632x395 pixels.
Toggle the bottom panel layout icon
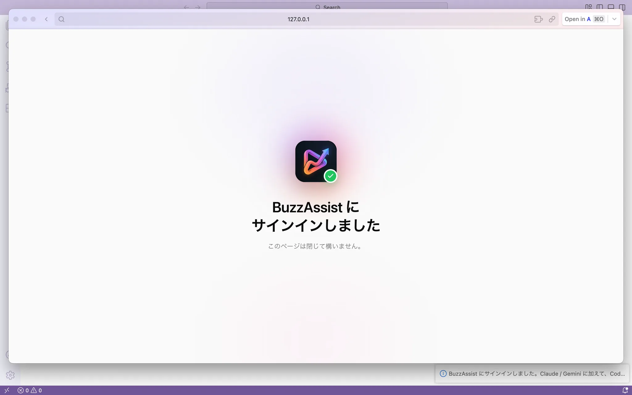611,7
